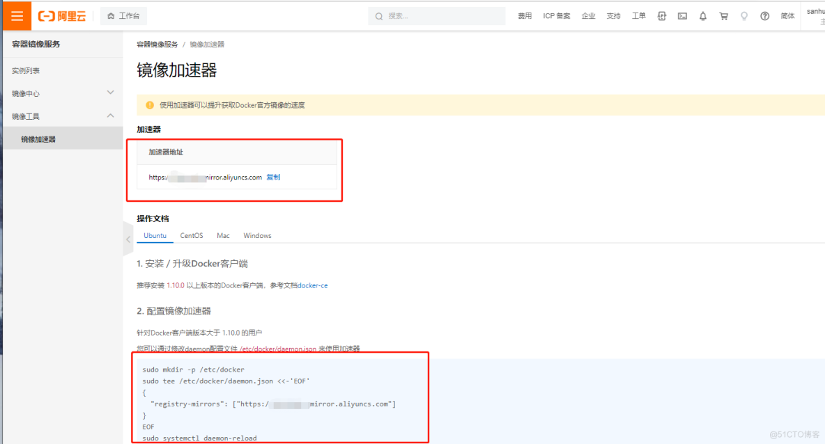
Task: Open the 支持 menu
Action: pyautogui.click(x=613, y=16)
